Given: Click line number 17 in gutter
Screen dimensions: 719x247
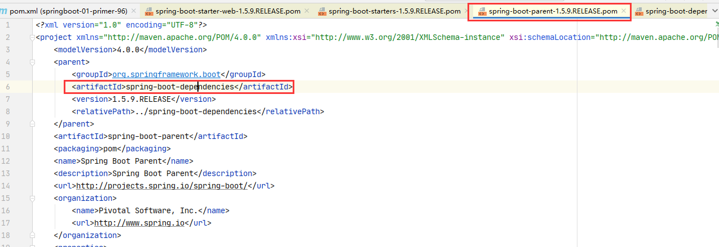Looking at the screenshot, I should (x=6, y=223).
